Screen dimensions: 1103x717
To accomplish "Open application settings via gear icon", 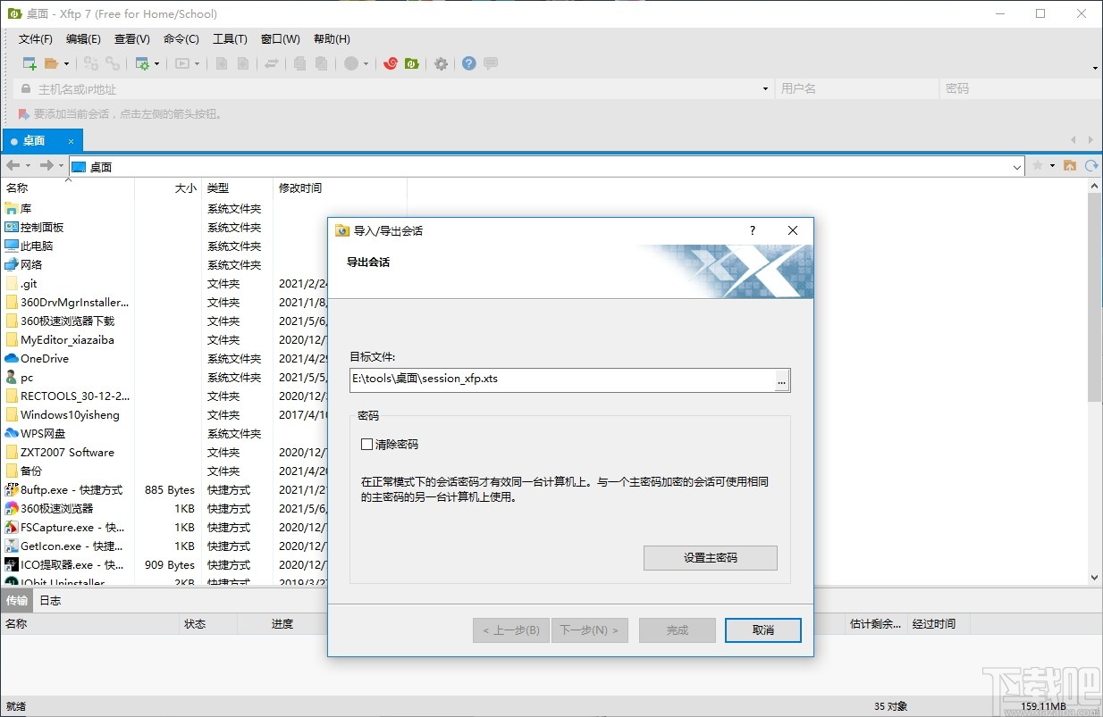I will click(439, 63).
